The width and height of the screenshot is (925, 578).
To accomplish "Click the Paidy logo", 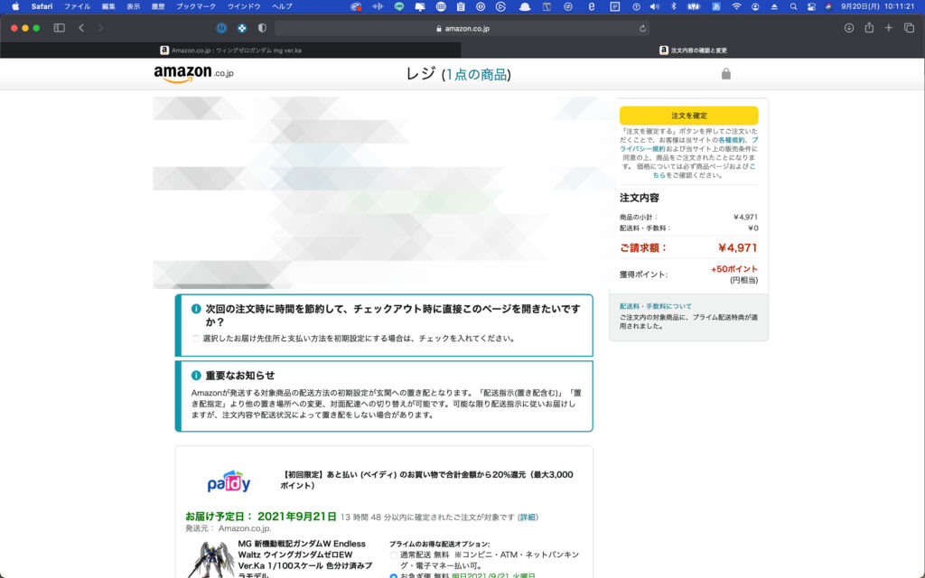I will tap(229, 480).
